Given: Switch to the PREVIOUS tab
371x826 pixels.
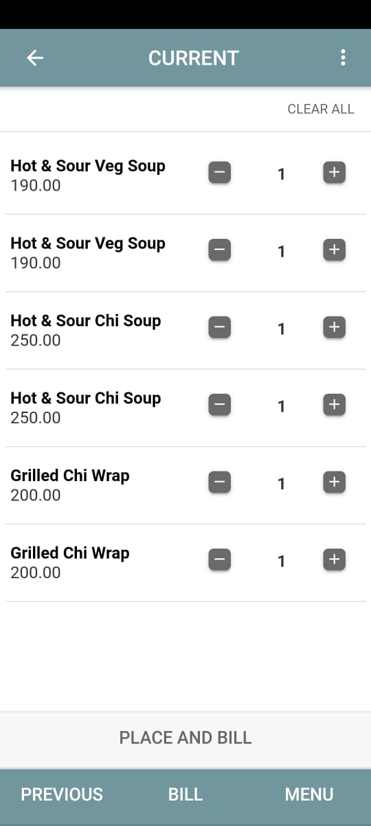Looking at the screenshot, I should (x=62, y=794).
